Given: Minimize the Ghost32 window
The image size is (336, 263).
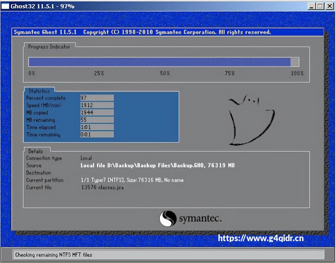Looking at the screenshot, I should 311,6.
